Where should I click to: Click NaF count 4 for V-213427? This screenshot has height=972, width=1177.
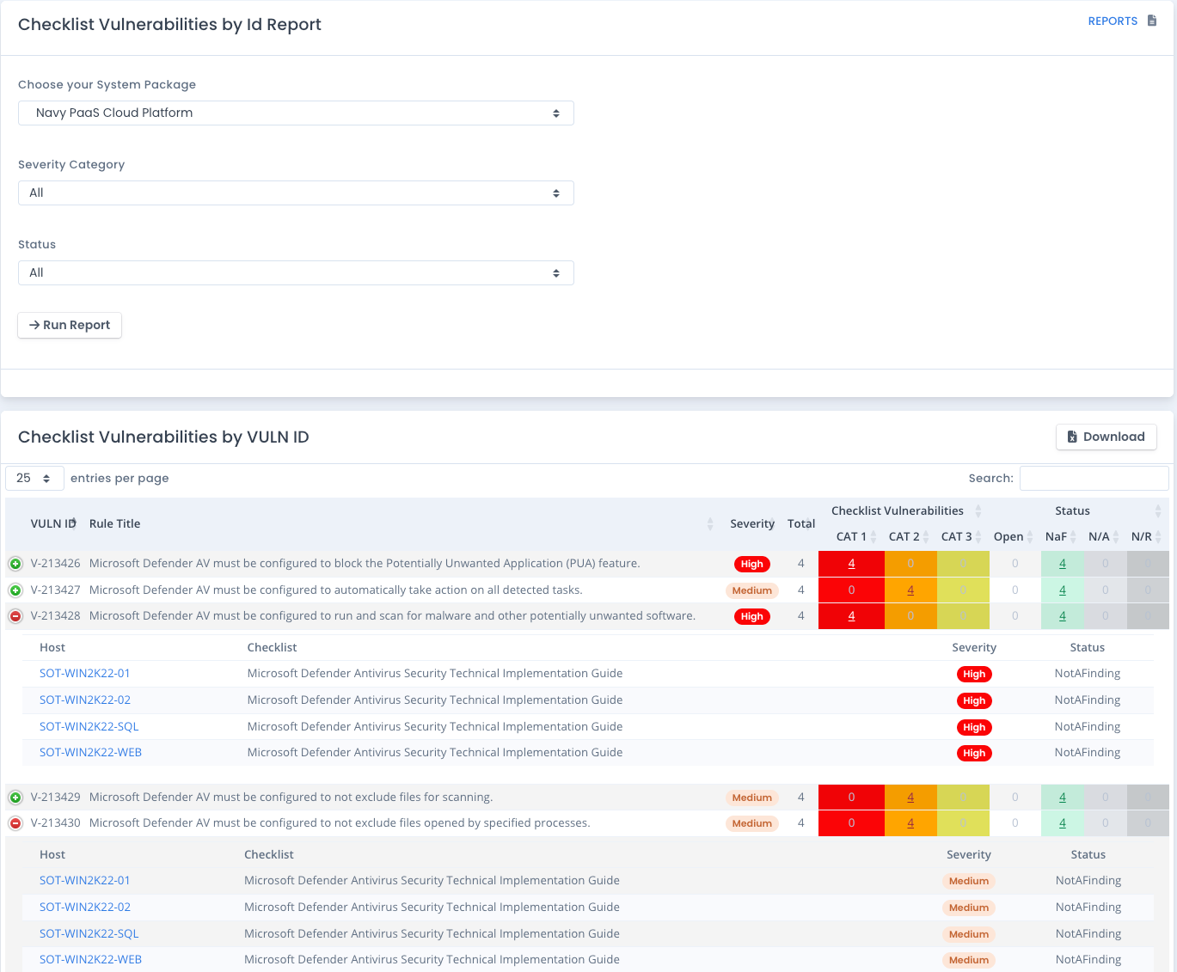tap(1063, 590)
